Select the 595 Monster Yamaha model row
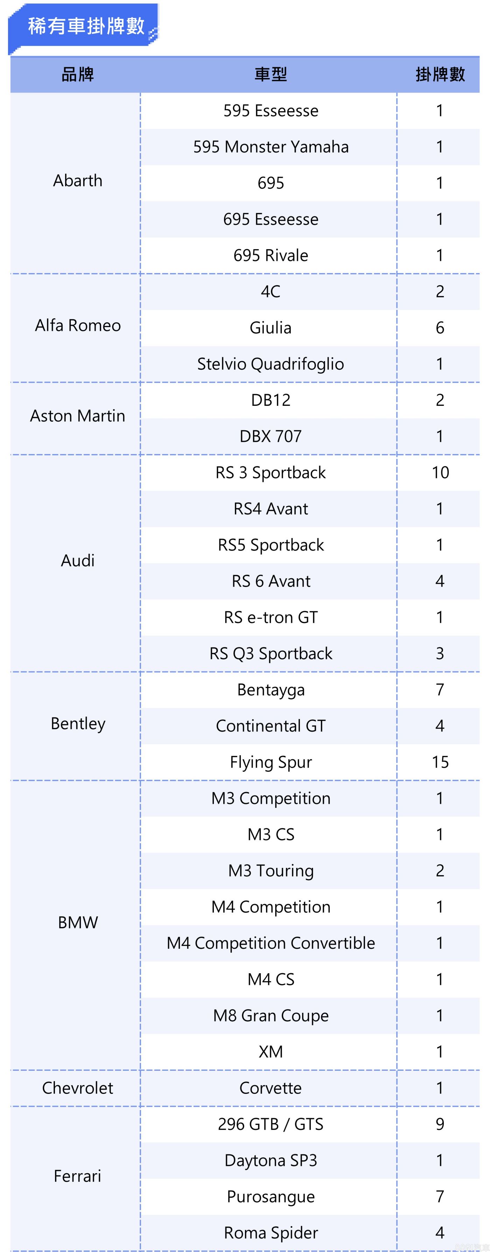Image resolution: width=490 pixels, height=1252 pixels. click(x=271, y=147)
